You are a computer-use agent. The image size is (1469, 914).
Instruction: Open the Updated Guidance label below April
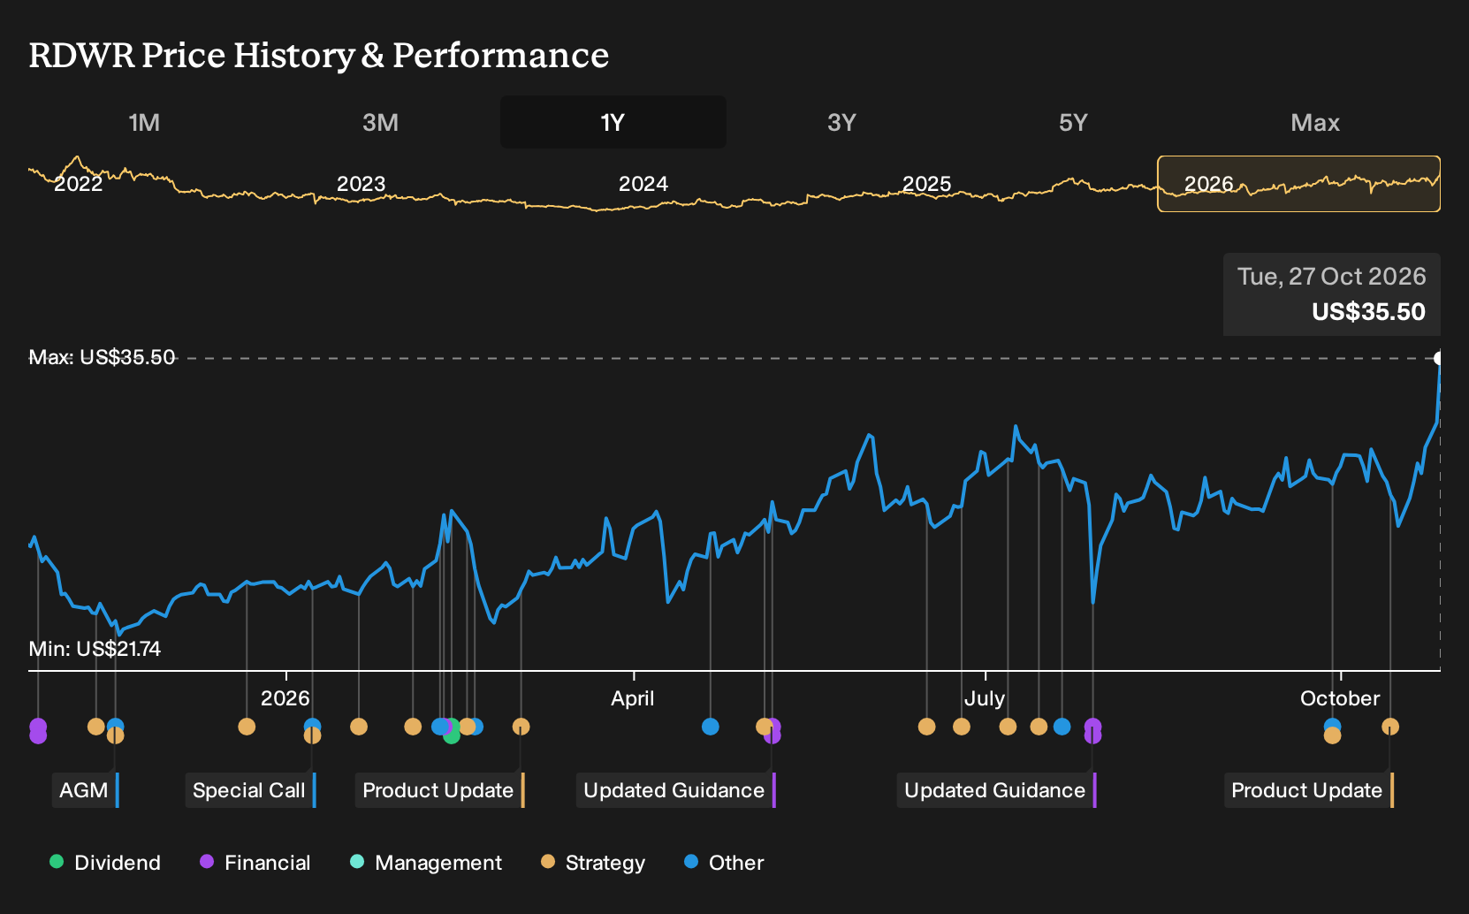(674, 790)
